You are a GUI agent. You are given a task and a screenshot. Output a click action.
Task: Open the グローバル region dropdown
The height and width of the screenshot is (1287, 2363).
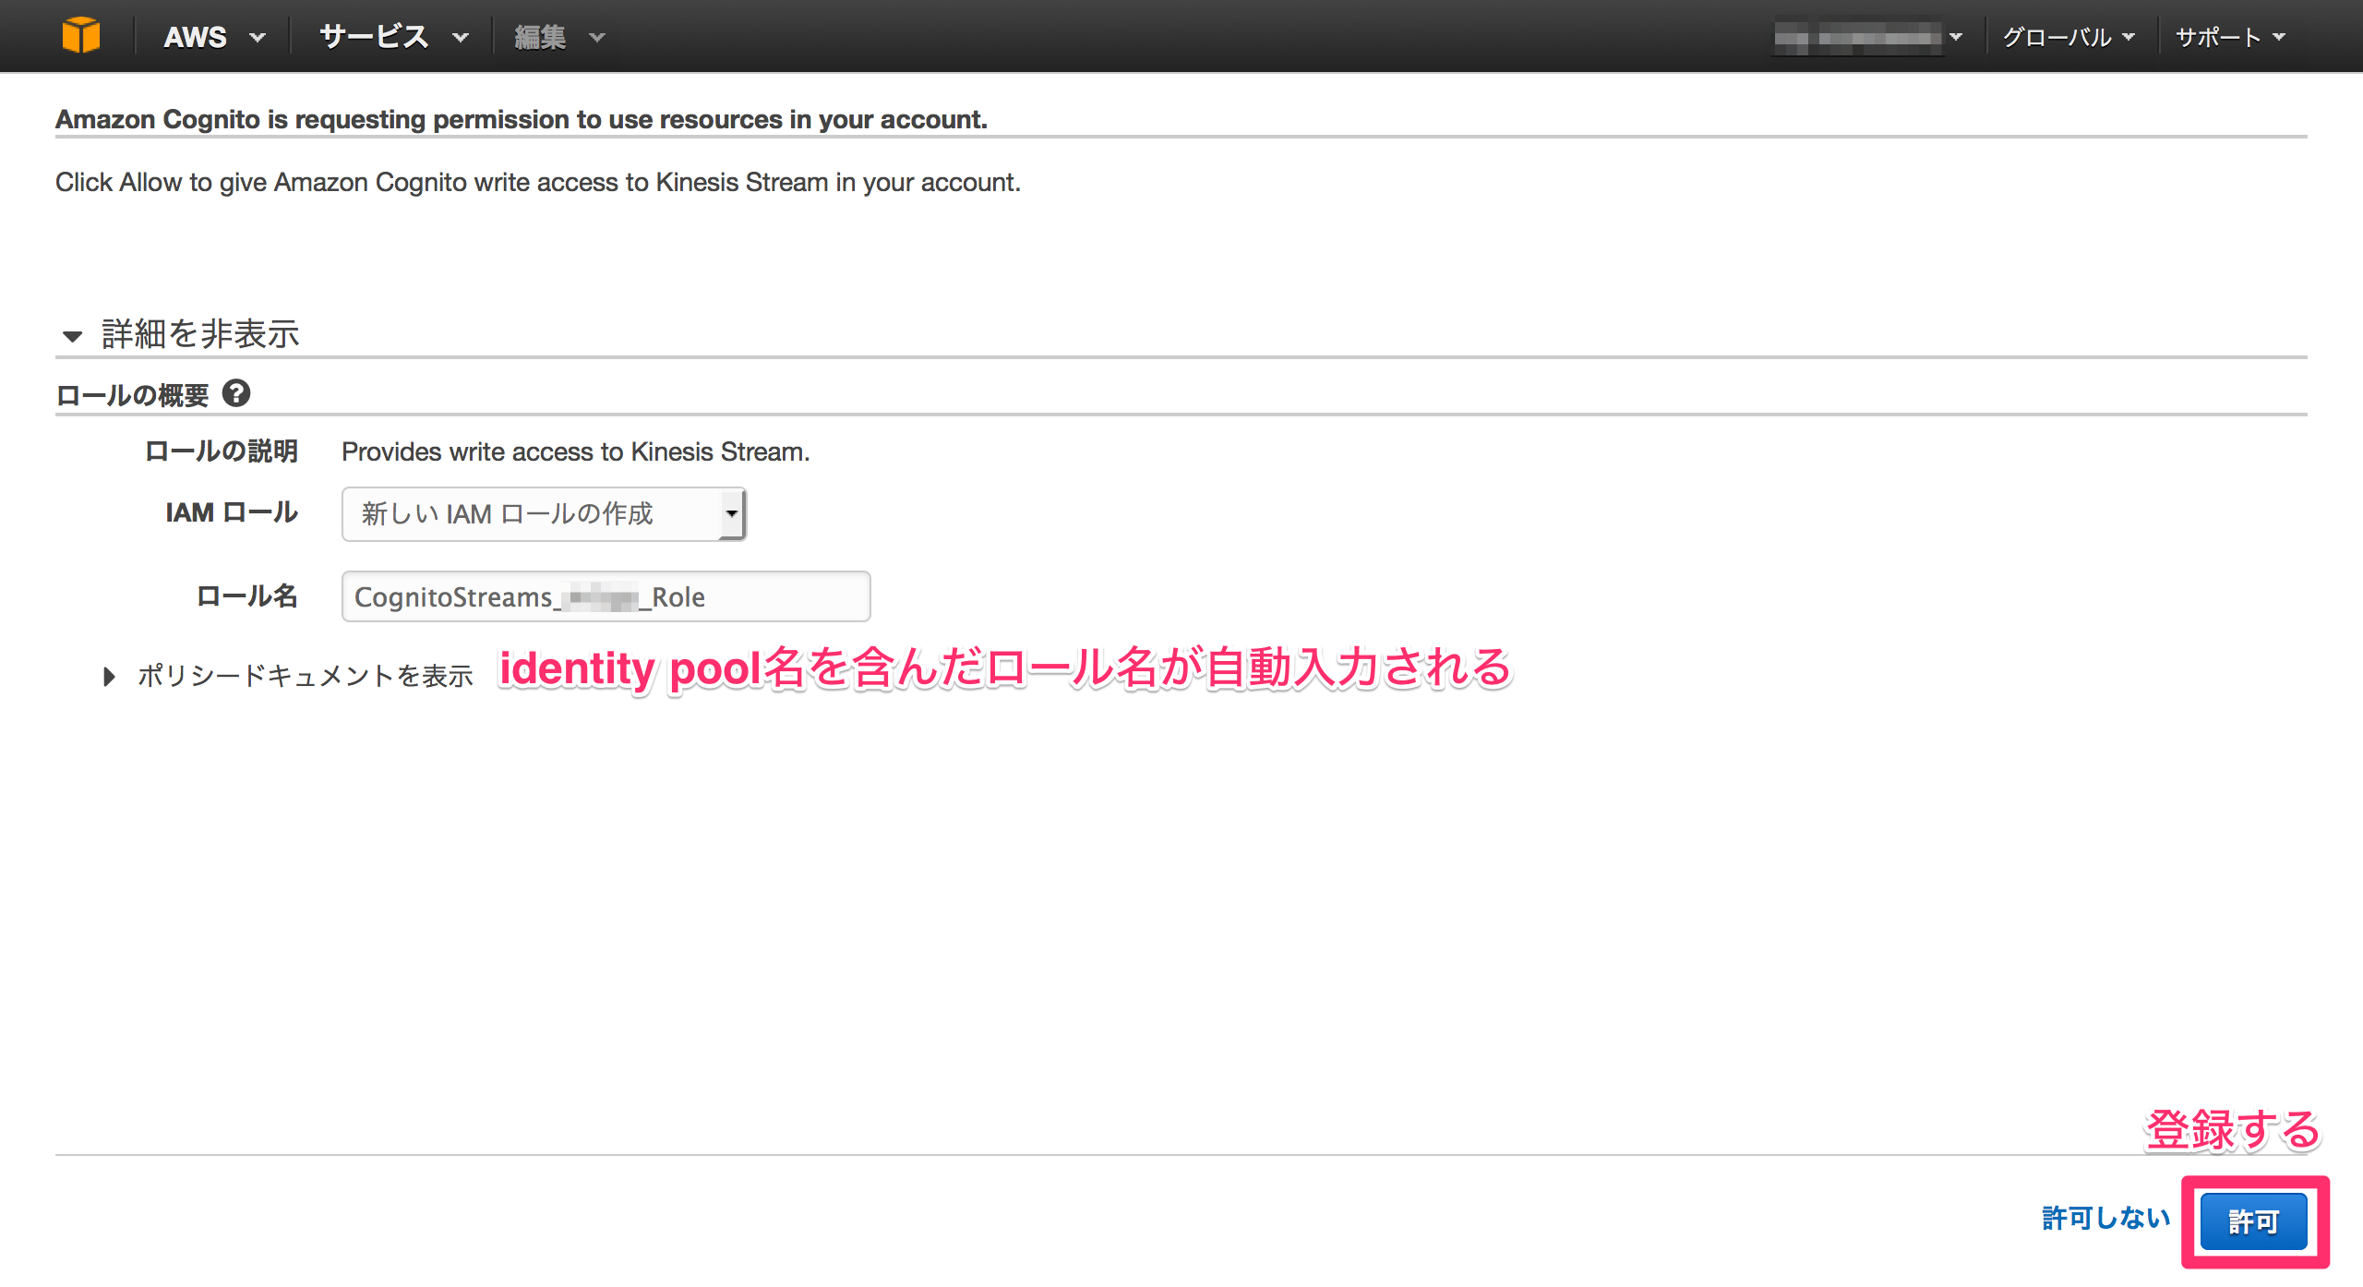coord(2069,37)
